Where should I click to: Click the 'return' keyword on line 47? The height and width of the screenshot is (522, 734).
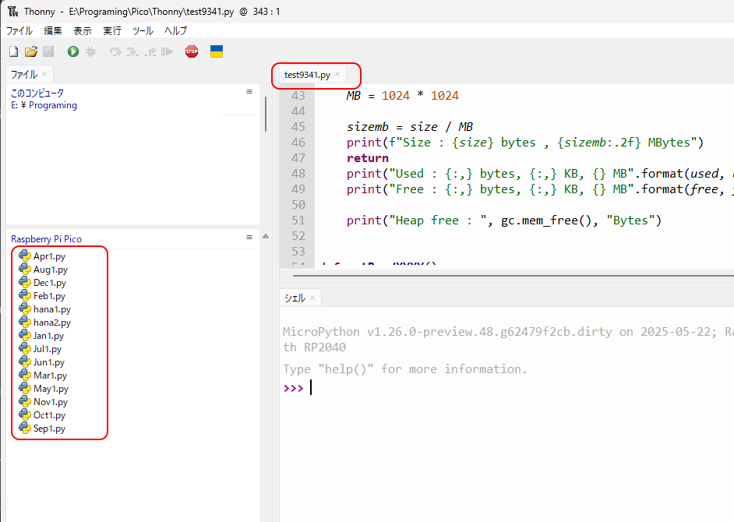(x=368, y=158)
